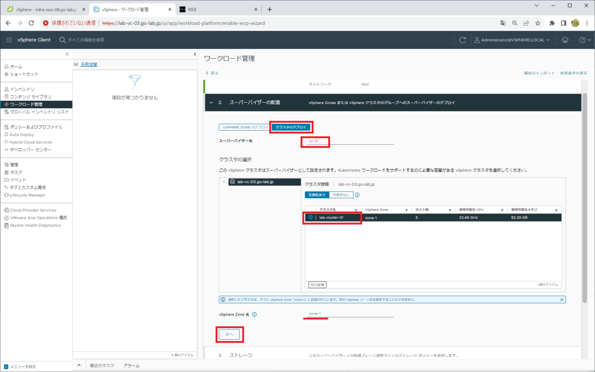Open デベロッパー センター in the sidebar

(31, 150)
